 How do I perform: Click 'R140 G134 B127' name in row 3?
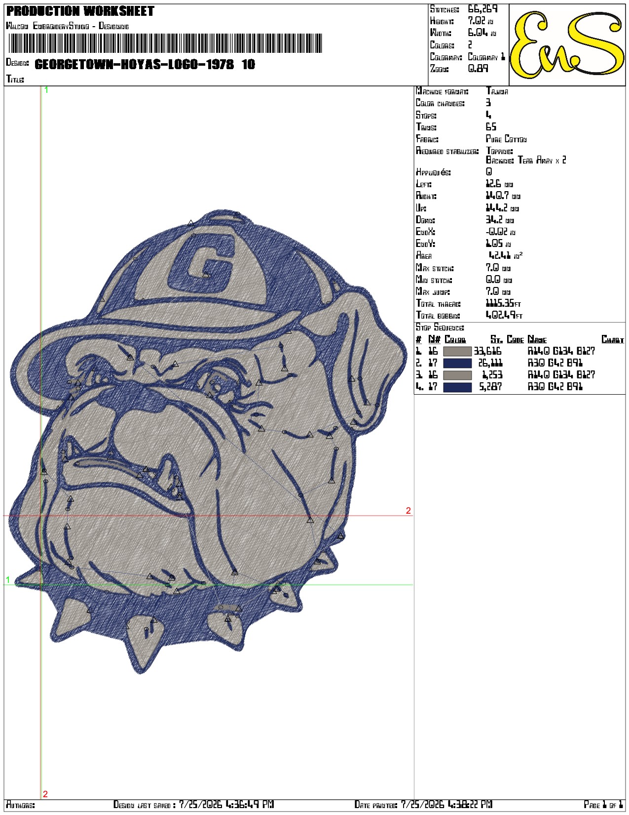pyautogui.click(x=561, y=375)
